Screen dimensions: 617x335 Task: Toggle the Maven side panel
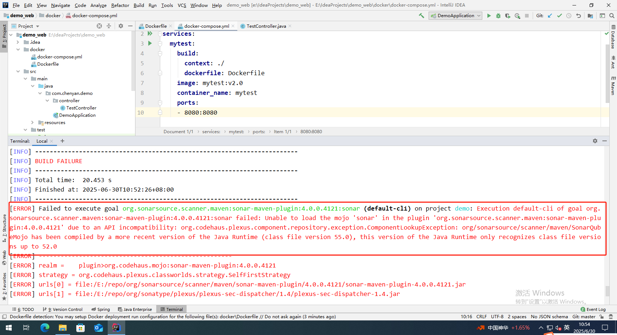tap(613, 86)
